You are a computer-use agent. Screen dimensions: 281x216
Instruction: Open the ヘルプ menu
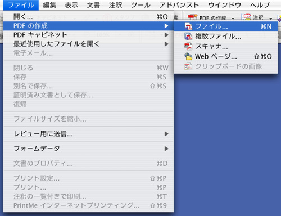coord(260,5)
